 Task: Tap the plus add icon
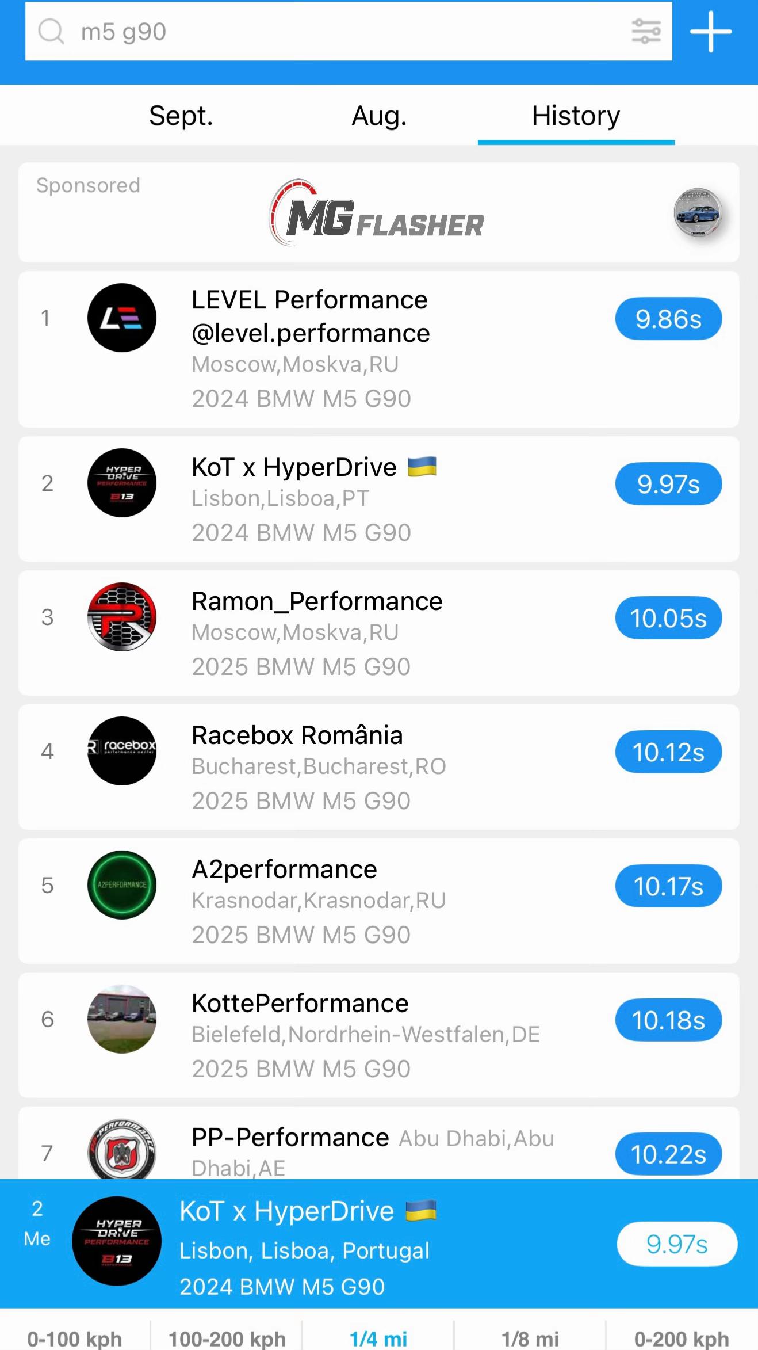click(x=711, y=31)
